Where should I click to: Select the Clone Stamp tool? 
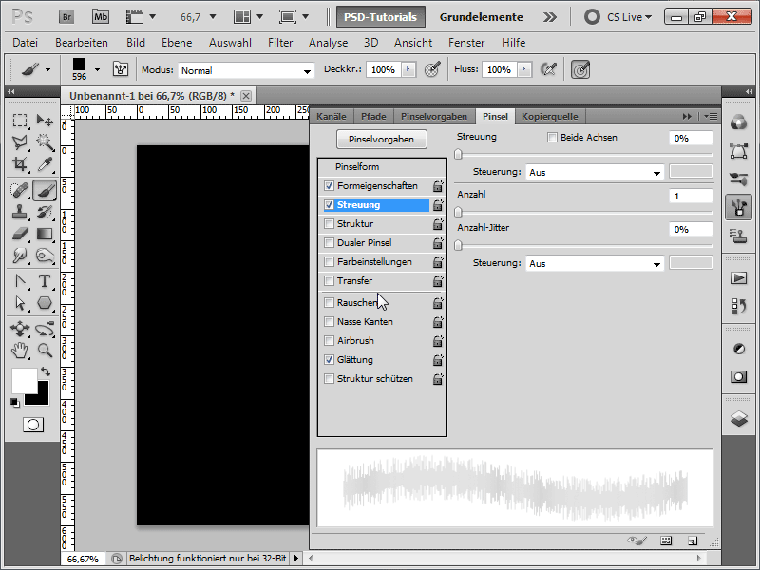pyautogui.click(x=20, y=212)
